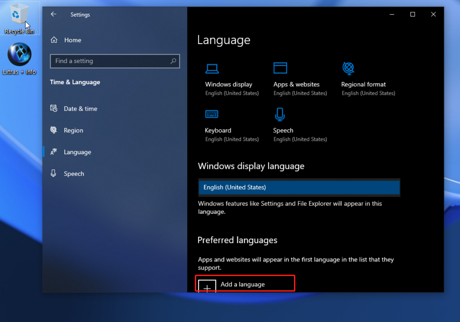Click the Windows display laptop icon

click(x=212, y=69)
